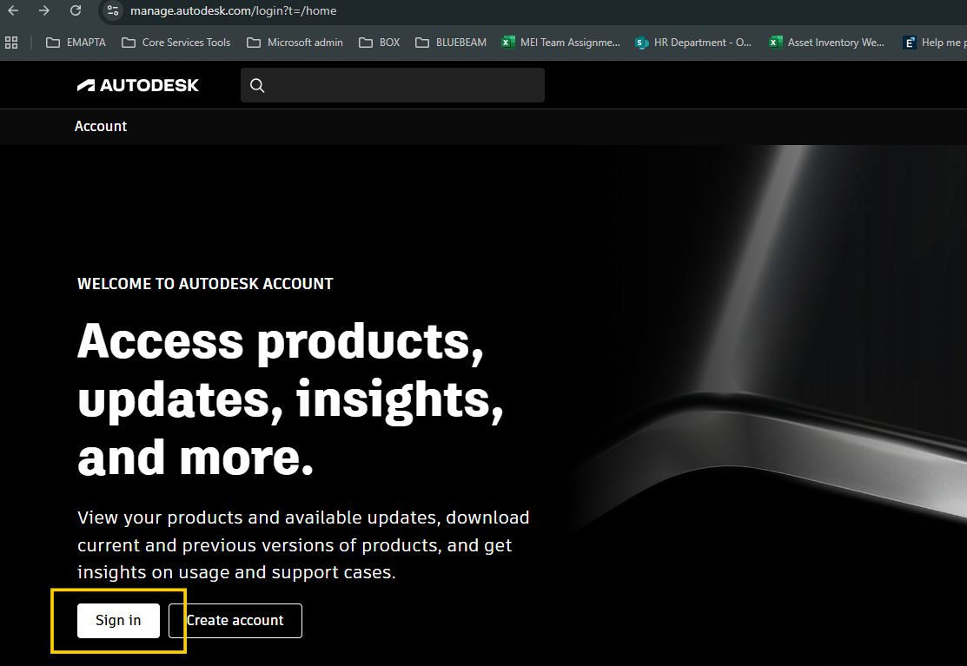Open the apps grid in bookmarks bar
This screenshot has height=666, width=967.
[x=11, y=43]
